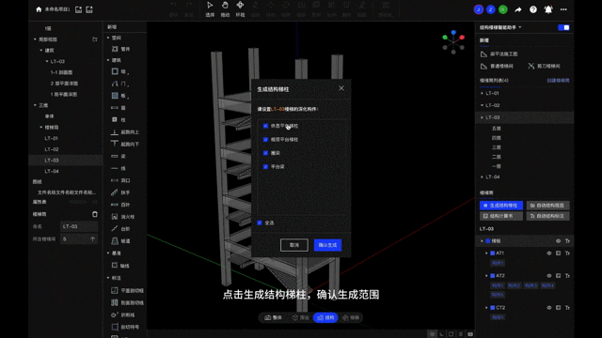Switch to 结构 view mode tab
The height and width of the screenshot is (338, 602).
(325, 317)
